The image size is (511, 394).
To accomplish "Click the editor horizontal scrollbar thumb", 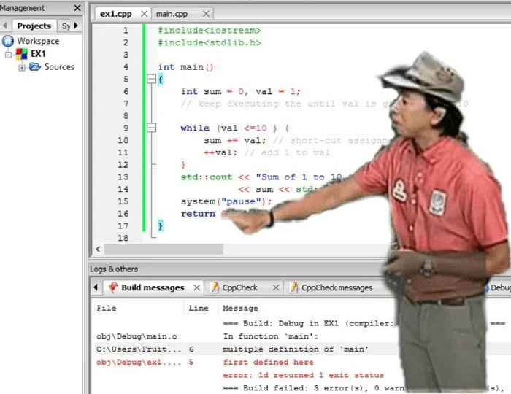I will coord(164,249).
